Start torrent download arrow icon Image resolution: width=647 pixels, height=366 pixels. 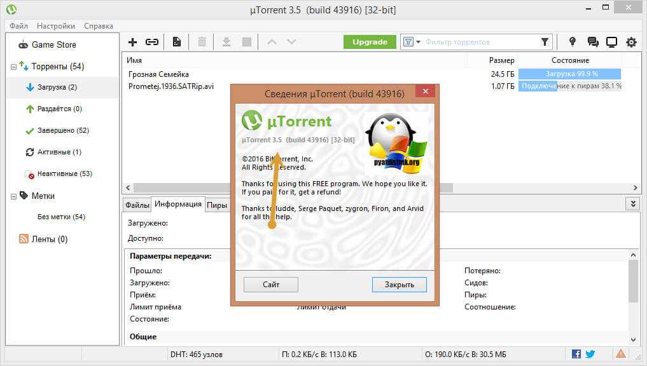(226, 42)
